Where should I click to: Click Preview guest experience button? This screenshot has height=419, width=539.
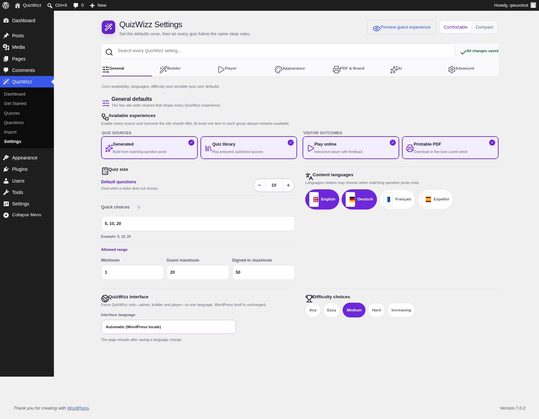pos(402,27)
